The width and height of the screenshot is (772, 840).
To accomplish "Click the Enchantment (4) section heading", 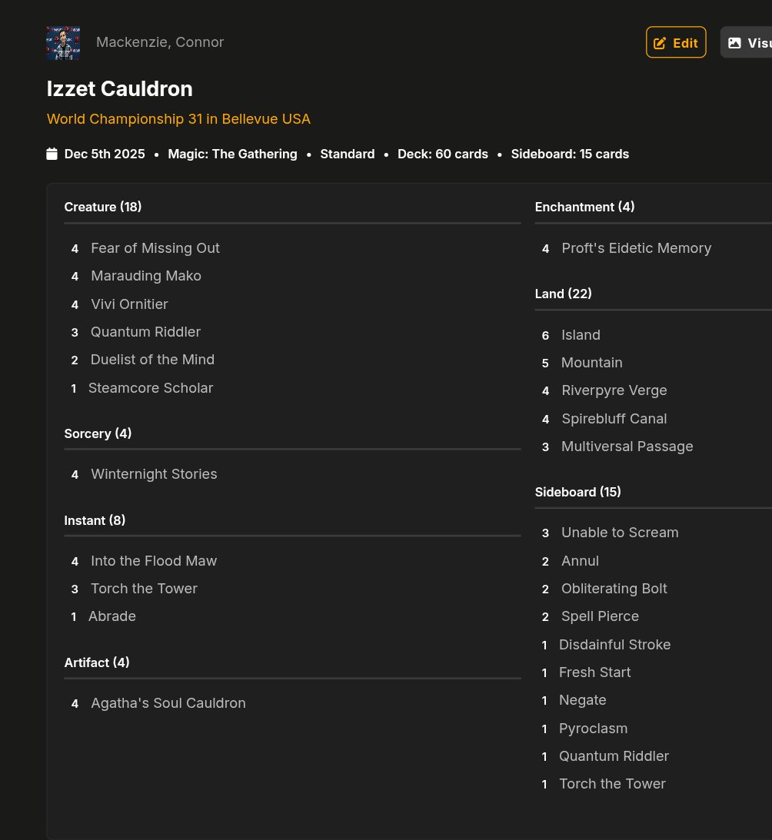I will click(584, 207).
